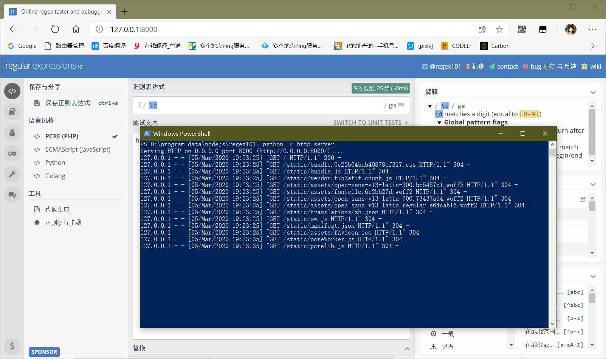Image resolution: width=606 pixels, height=359 pixels.
Task: Launch the regex quiz via the gamepad icon
Action: tap(12, 153)
